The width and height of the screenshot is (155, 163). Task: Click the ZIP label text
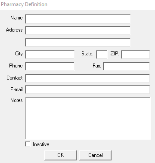click(x=115, y=54)
